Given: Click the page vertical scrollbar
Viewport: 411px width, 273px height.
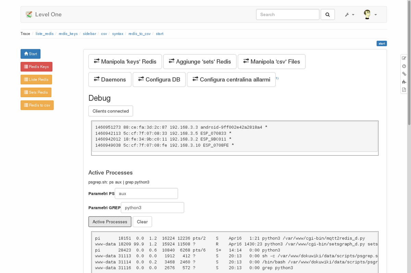Looking at the screenshot, I should pyautogui.click(x=409, y=137).
